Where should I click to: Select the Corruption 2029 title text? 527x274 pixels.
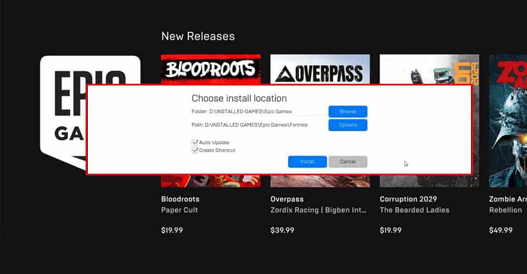[x=408, y=199]
